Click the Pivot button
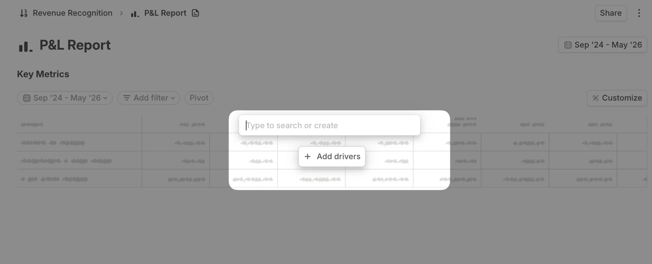Screen dimensions: 652x264 pos(199,98)
